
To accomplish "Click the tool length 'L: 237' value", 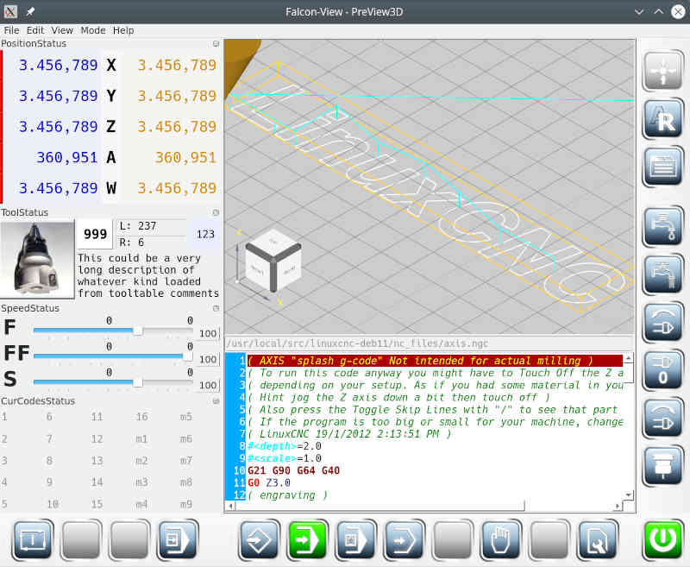I will [x=138, y=226].
